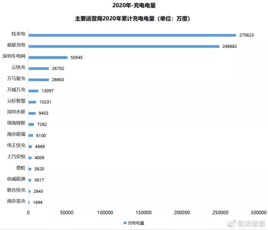Click the x-axis tick label 200000
The height and width of the screenshot is (230, 268).
click(x=182, y=212)
